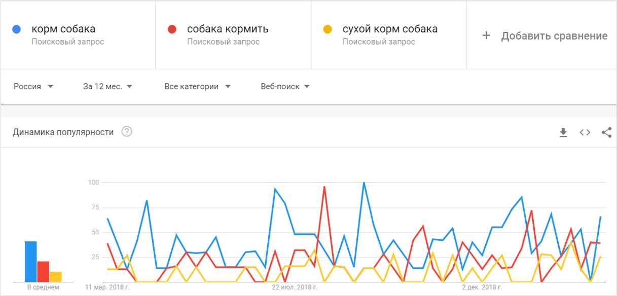Click Добавить сравнение
Screen dimensions: 617x296
(x=554, y=36)
